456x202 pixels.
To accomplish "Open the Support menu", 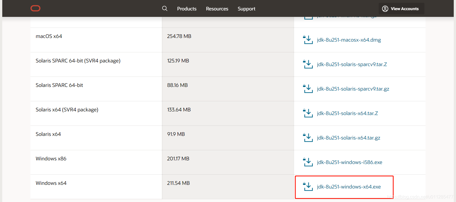I will pos(246,9).
